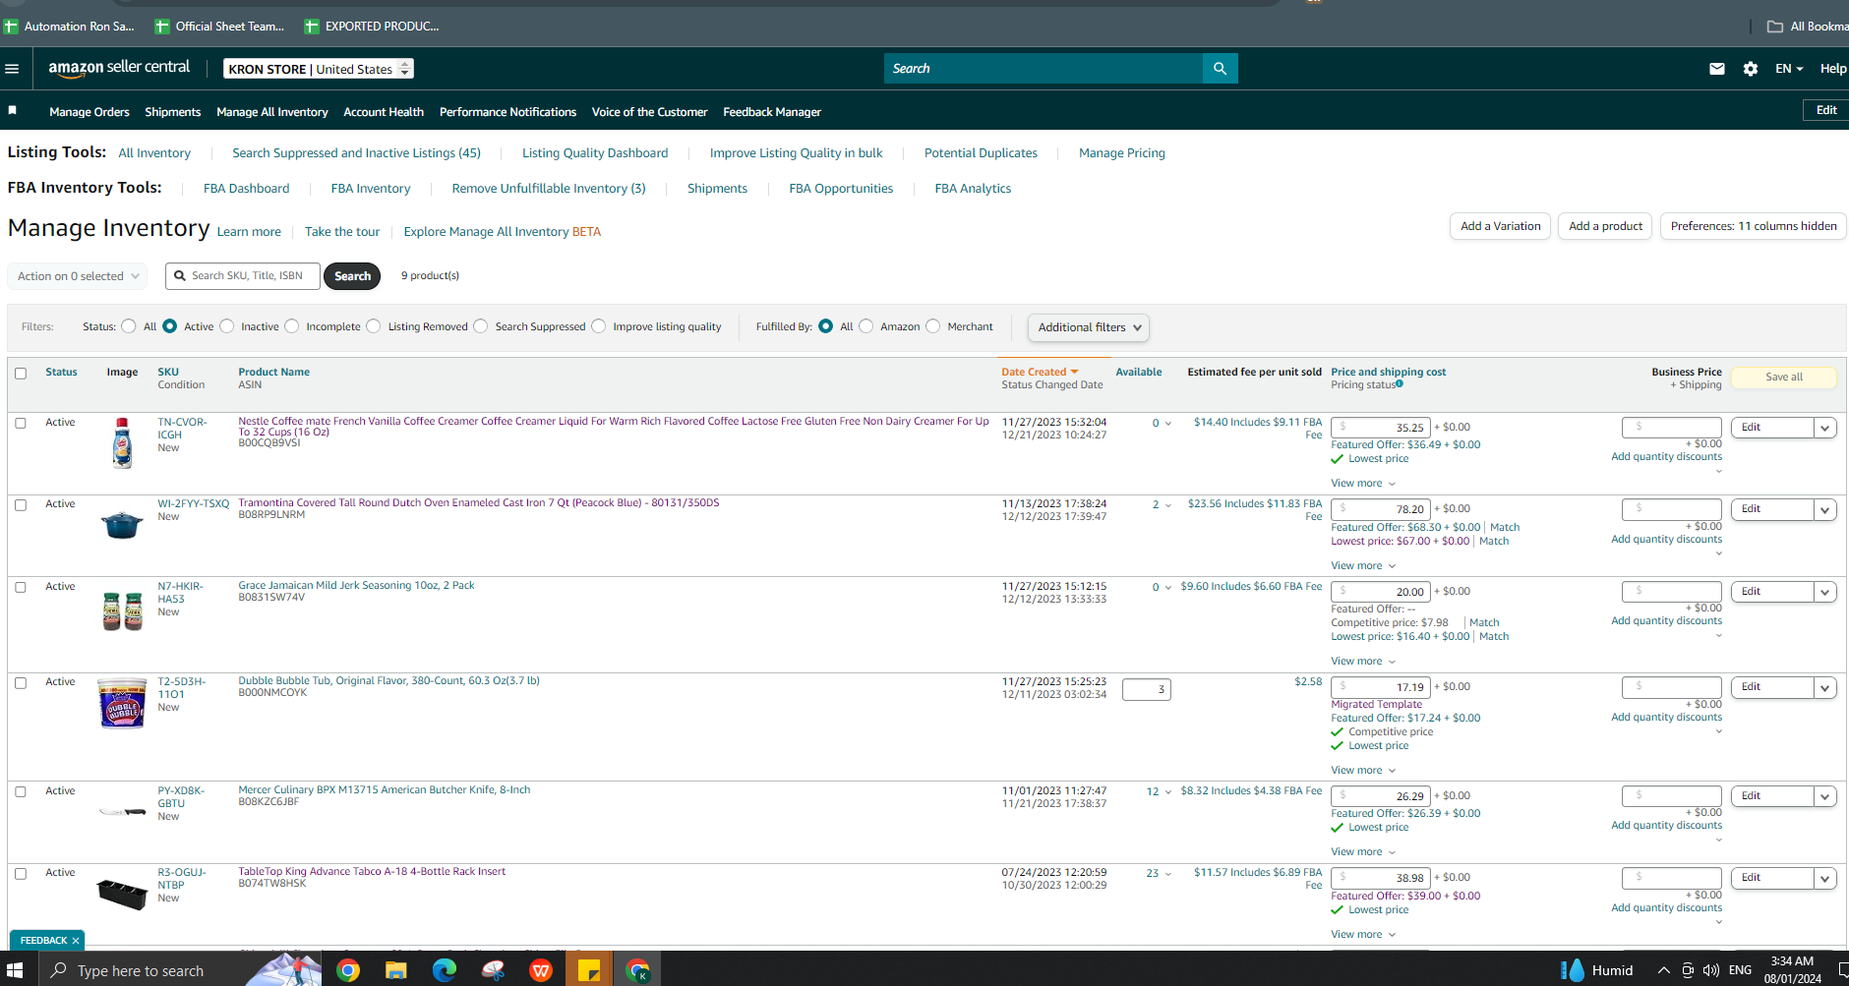Click the Dubble Bubble Tub product image
Viewport: 1849px width, 986px height.
[122, 703]
